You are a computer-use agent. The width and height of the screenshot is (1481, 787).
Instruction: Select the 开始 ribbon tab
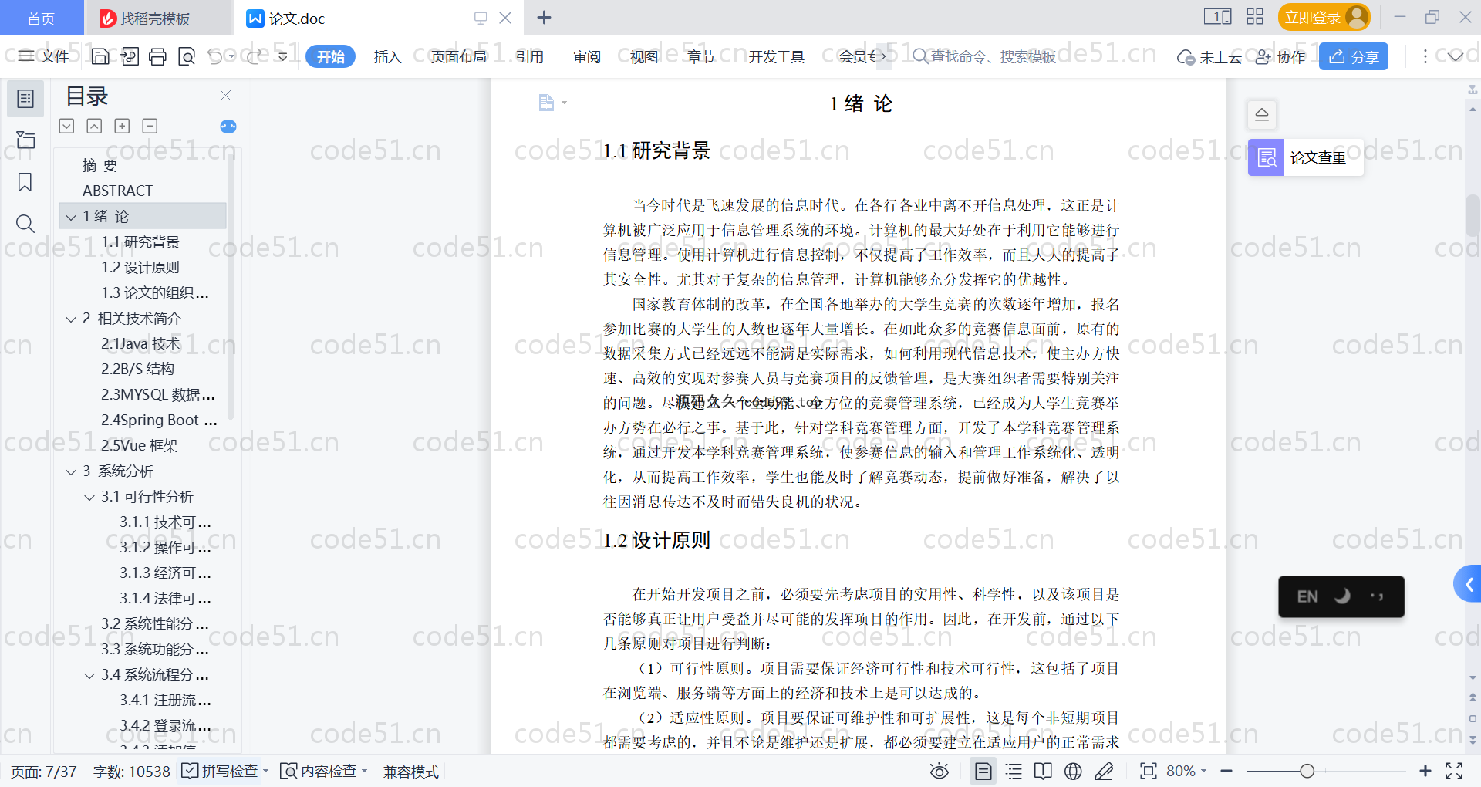[330, 56]
